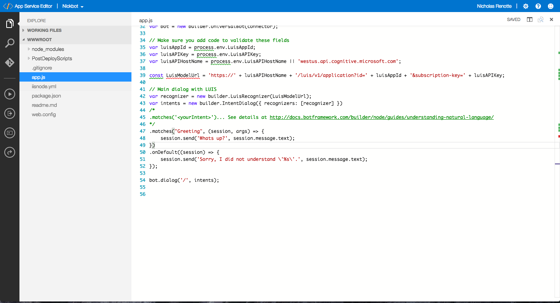The height and width of the screenshot is (303, 560).
Task: Click the Run play sidebar icon
Action: [10, 94]
